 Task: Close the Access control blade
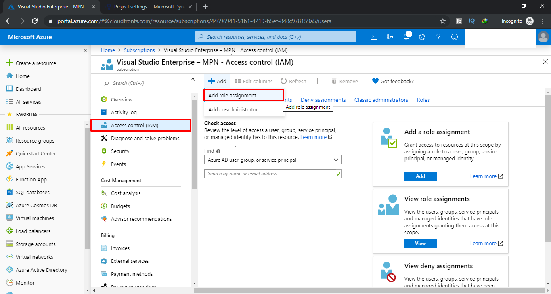545,62
